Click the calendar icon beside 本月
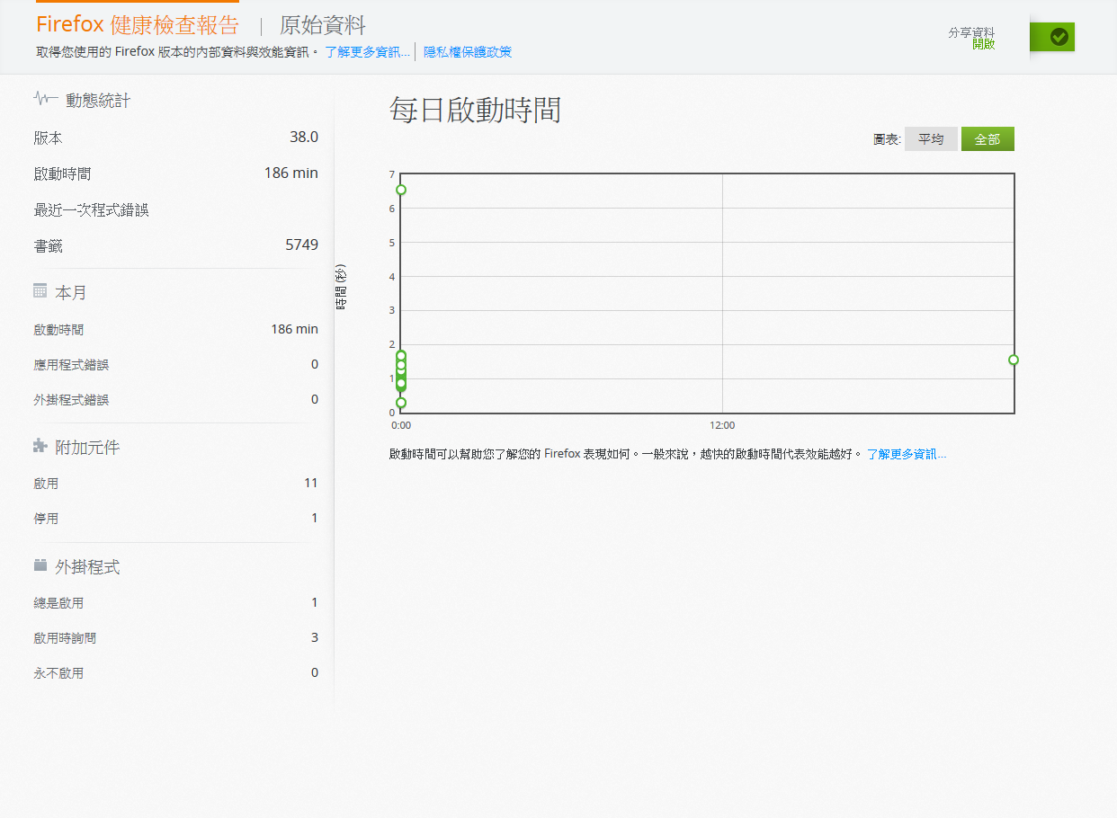Screen dimensions: 1117x818 tap(40, 290)
